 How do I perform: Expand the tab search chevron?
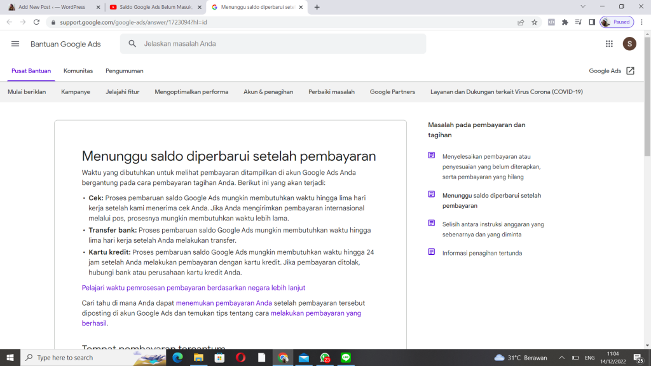(x=583, y=6)
